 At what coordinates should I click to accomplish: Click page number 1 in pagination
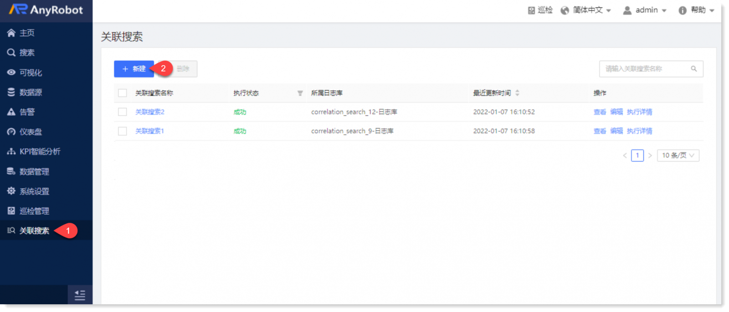click(x=637, y=155)
